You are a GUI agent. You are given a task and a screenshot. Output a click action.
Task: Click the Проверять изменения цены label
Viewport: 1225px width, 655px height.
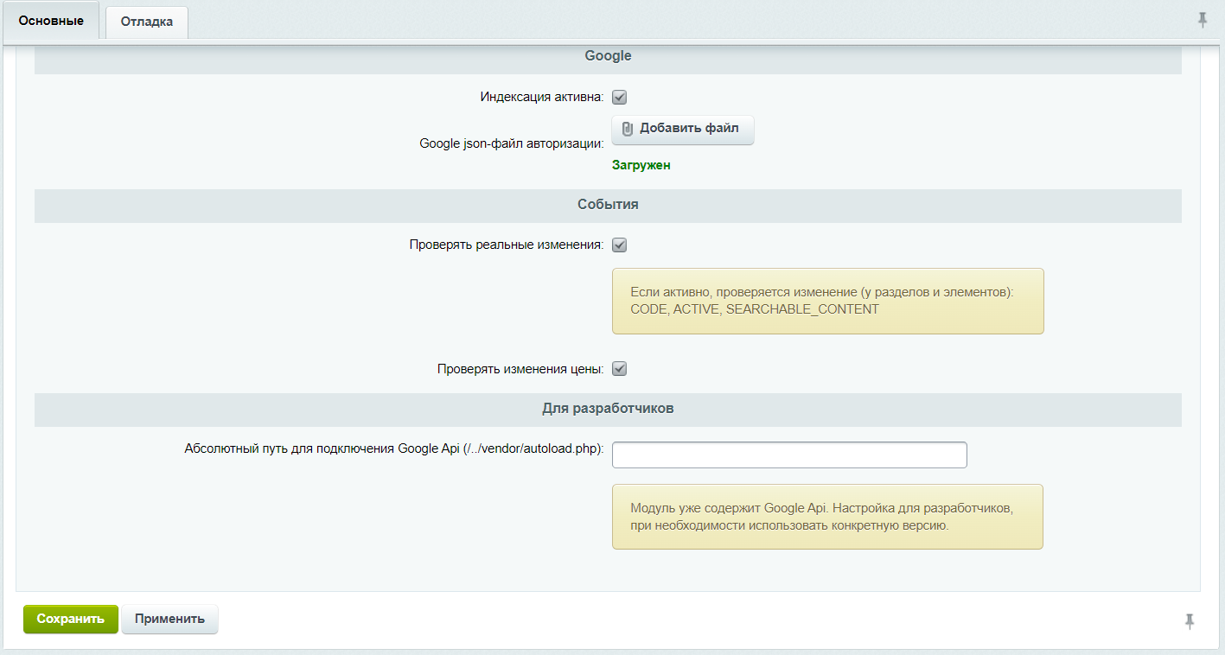520,369
